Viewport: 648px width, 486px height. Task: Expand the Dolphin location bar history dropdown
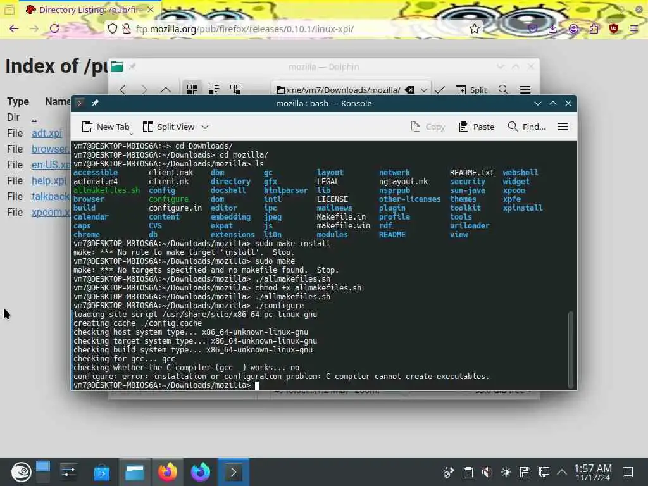423,90
